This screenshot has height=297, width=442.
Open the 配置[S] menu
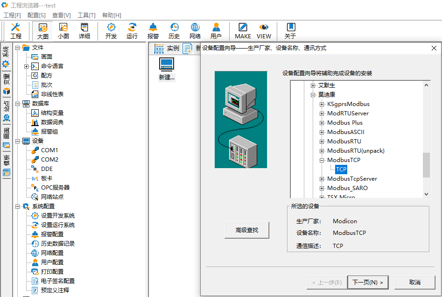(x=36, y=15)
